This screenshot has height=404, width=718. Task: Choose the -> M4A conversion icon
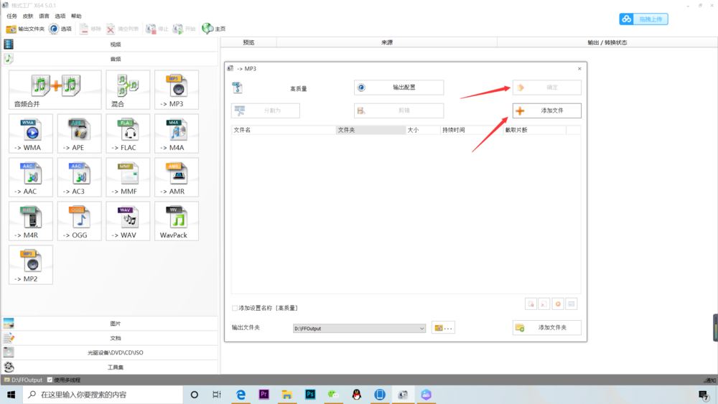pos(177,133)
